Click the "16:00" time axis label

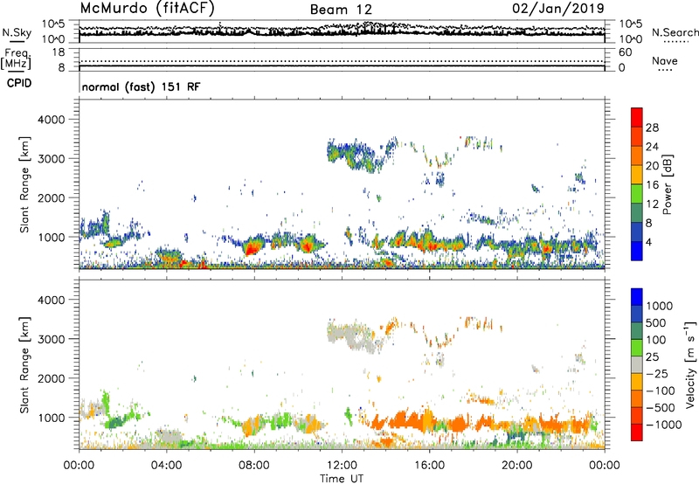[x=429, y=466]
